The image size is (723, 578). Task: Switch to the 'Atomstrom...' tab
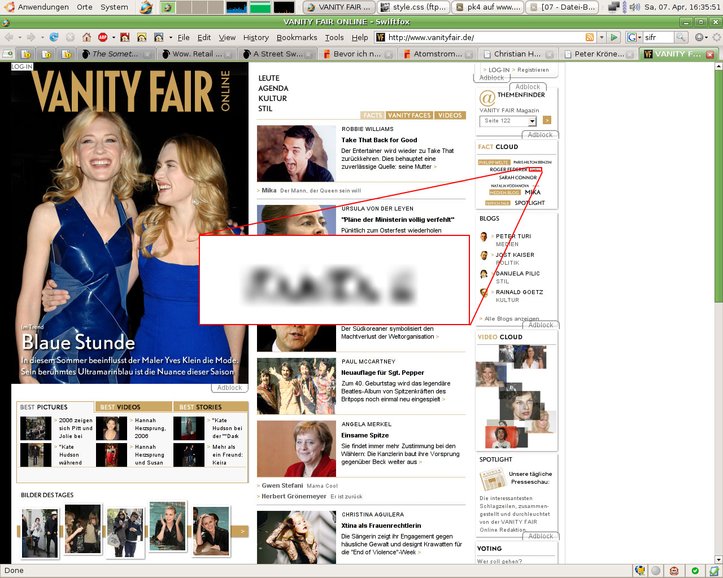click(438, 54)
